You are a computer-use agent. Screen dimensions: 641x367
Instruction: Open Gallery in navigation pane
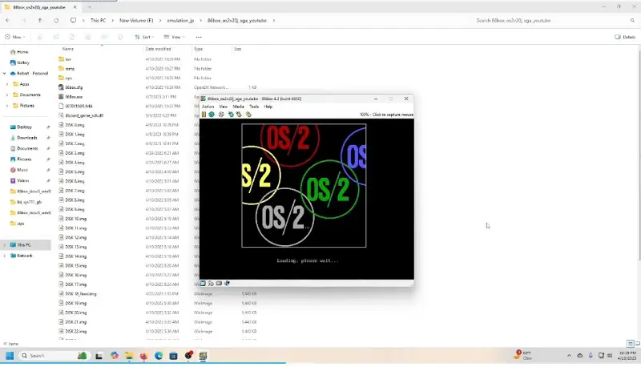(19, 63)
